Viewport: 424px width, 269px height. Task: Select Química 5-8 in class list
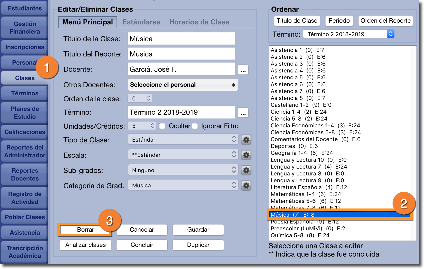point(300,235)
